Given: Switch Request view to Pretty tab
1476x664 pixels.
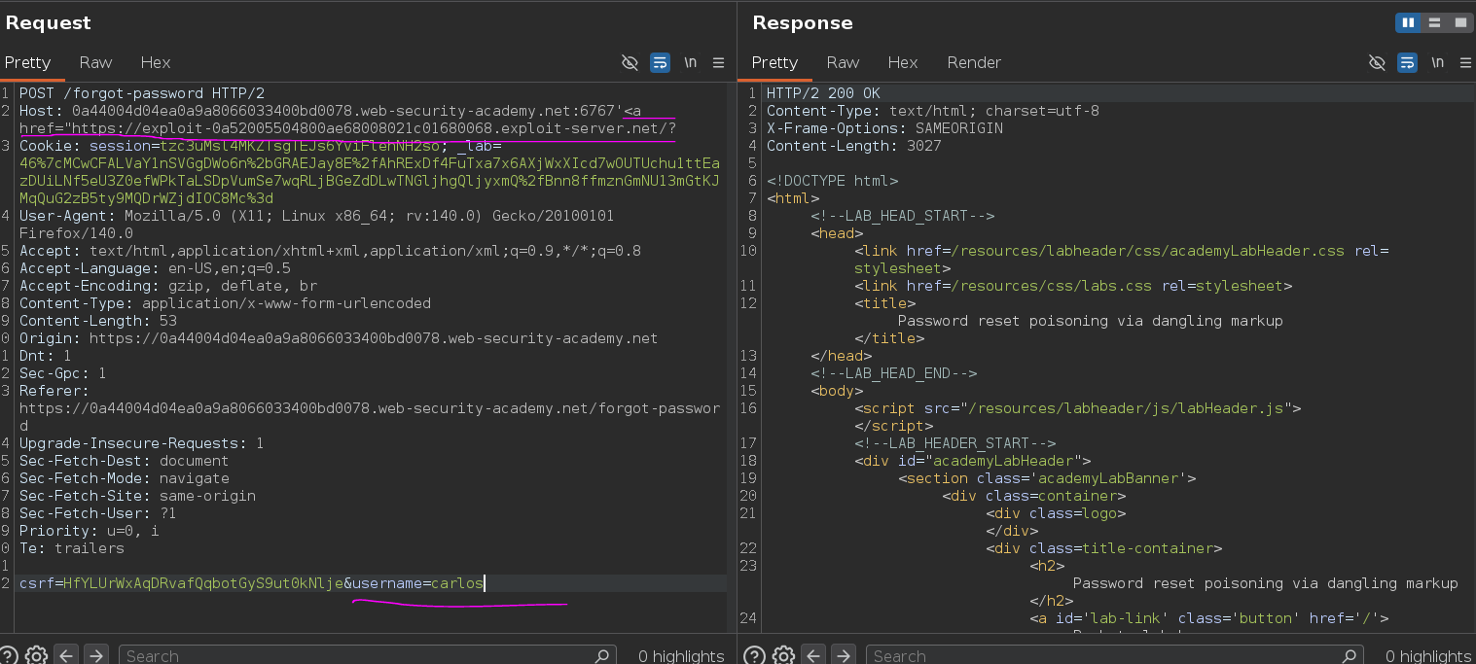Looking at the screenshot, I should coord(27,62).
